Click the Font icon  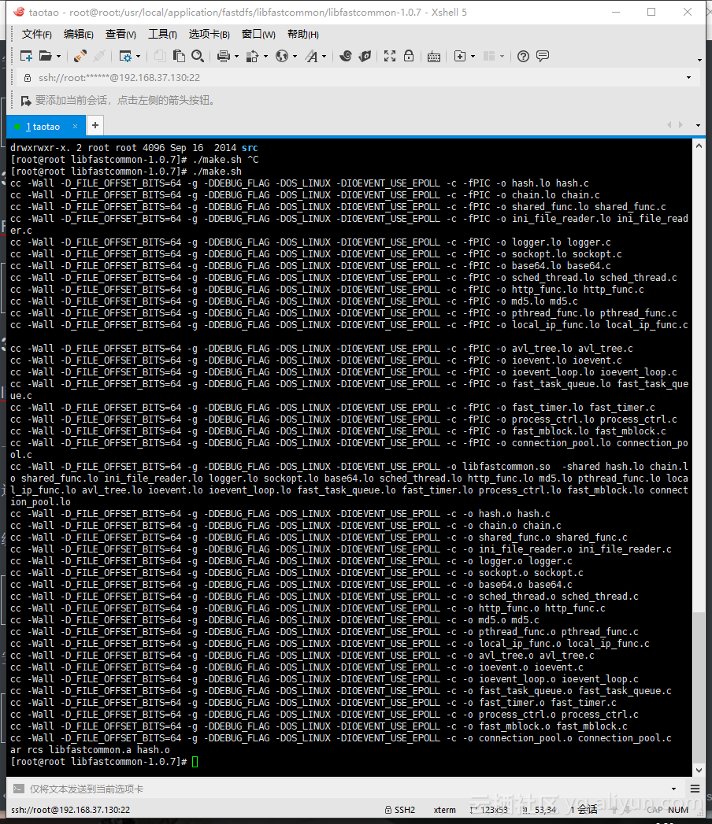[x=312, y=56]
